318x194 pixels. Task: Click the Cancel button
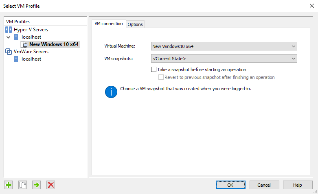[264, 185]
